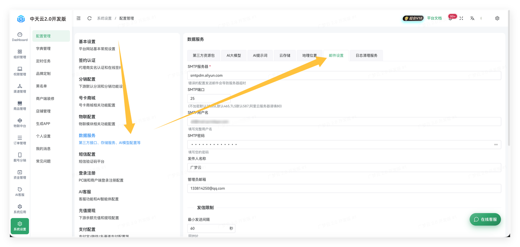Open 靓号分销 in the sidebar
Image resolution: width=520 pixels, height=247 pixels.
[20, 157]
